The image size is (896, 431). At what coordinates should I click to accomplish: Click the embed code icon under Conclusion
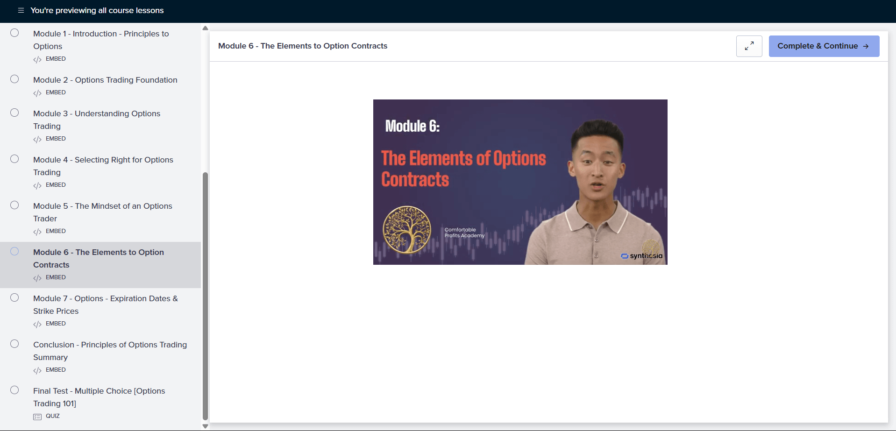37,370
